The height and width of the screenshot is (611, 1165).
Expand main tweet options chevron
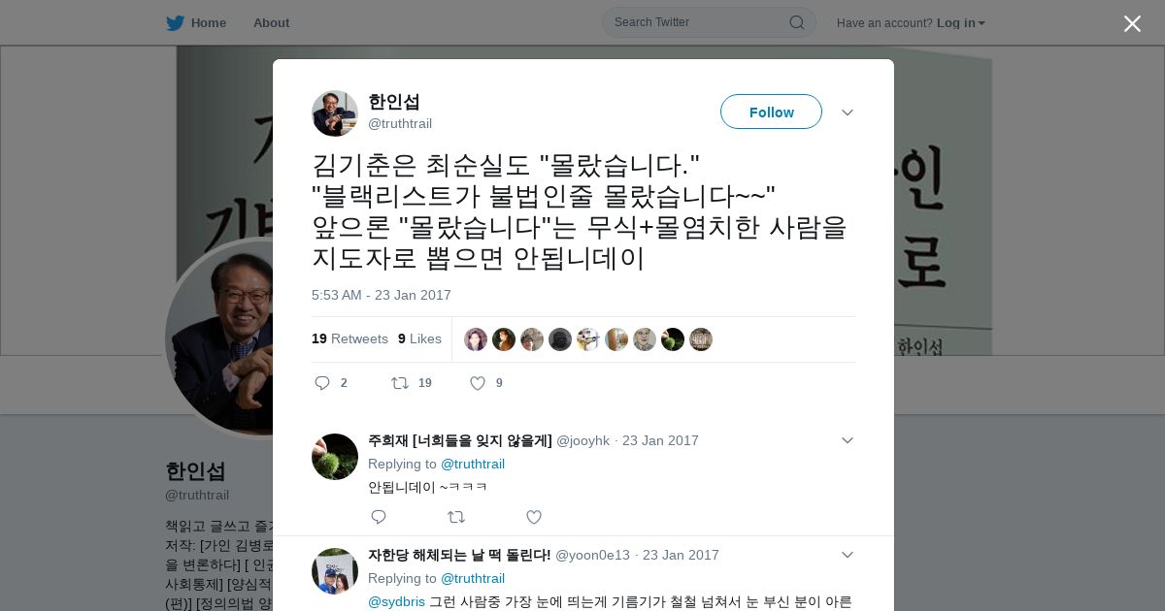click(x=848, y=113)
